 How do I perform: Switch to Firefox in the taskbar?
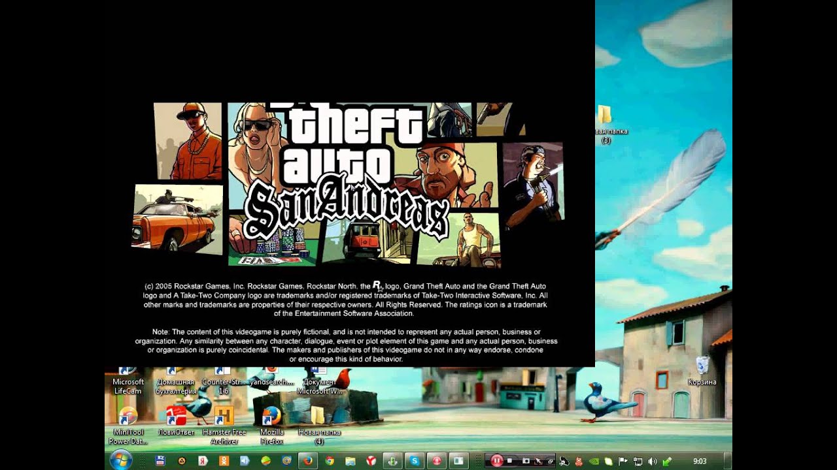tap(308, 461)
